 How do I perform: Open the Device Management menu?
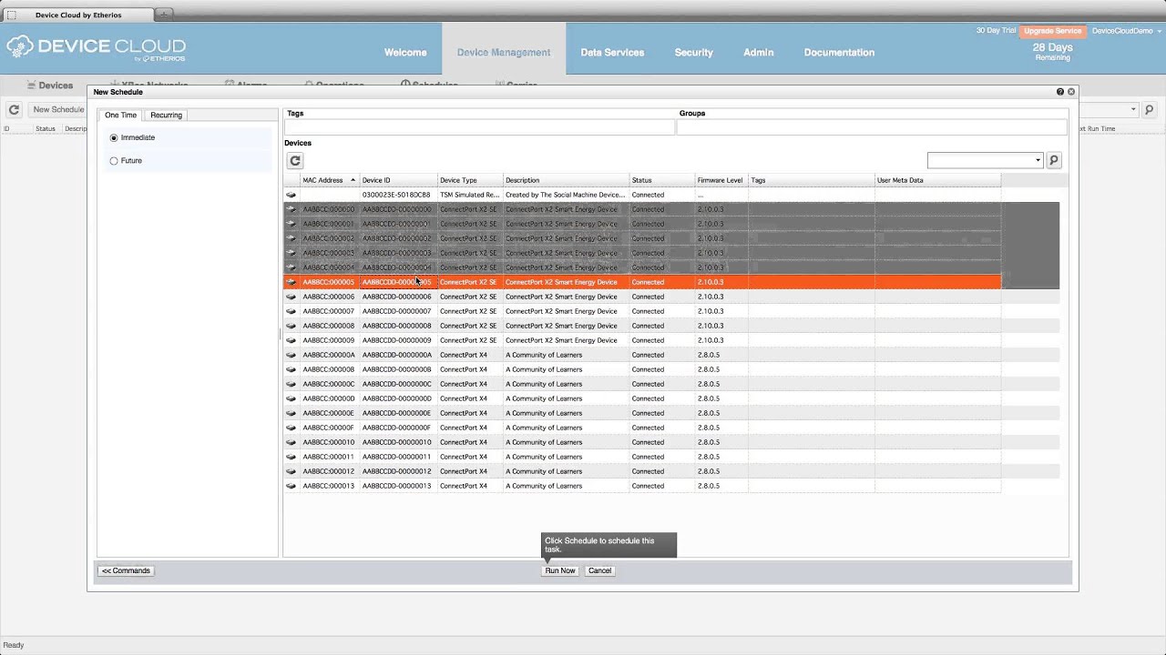point(504,53)
